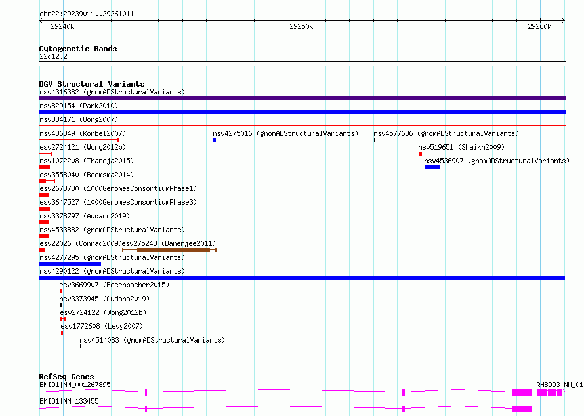The height and width of the screenshot is (416, 584).
Task: Open esv2673780 1000GenomesConsortiumPhase1 variant
Action: 118,188
